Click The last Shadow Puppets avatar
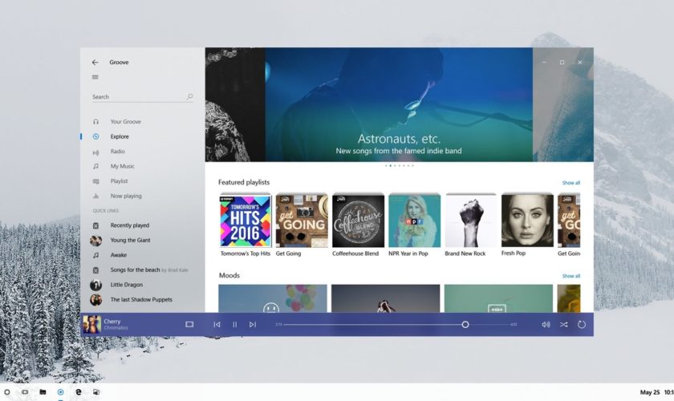 tap(95, 300)
